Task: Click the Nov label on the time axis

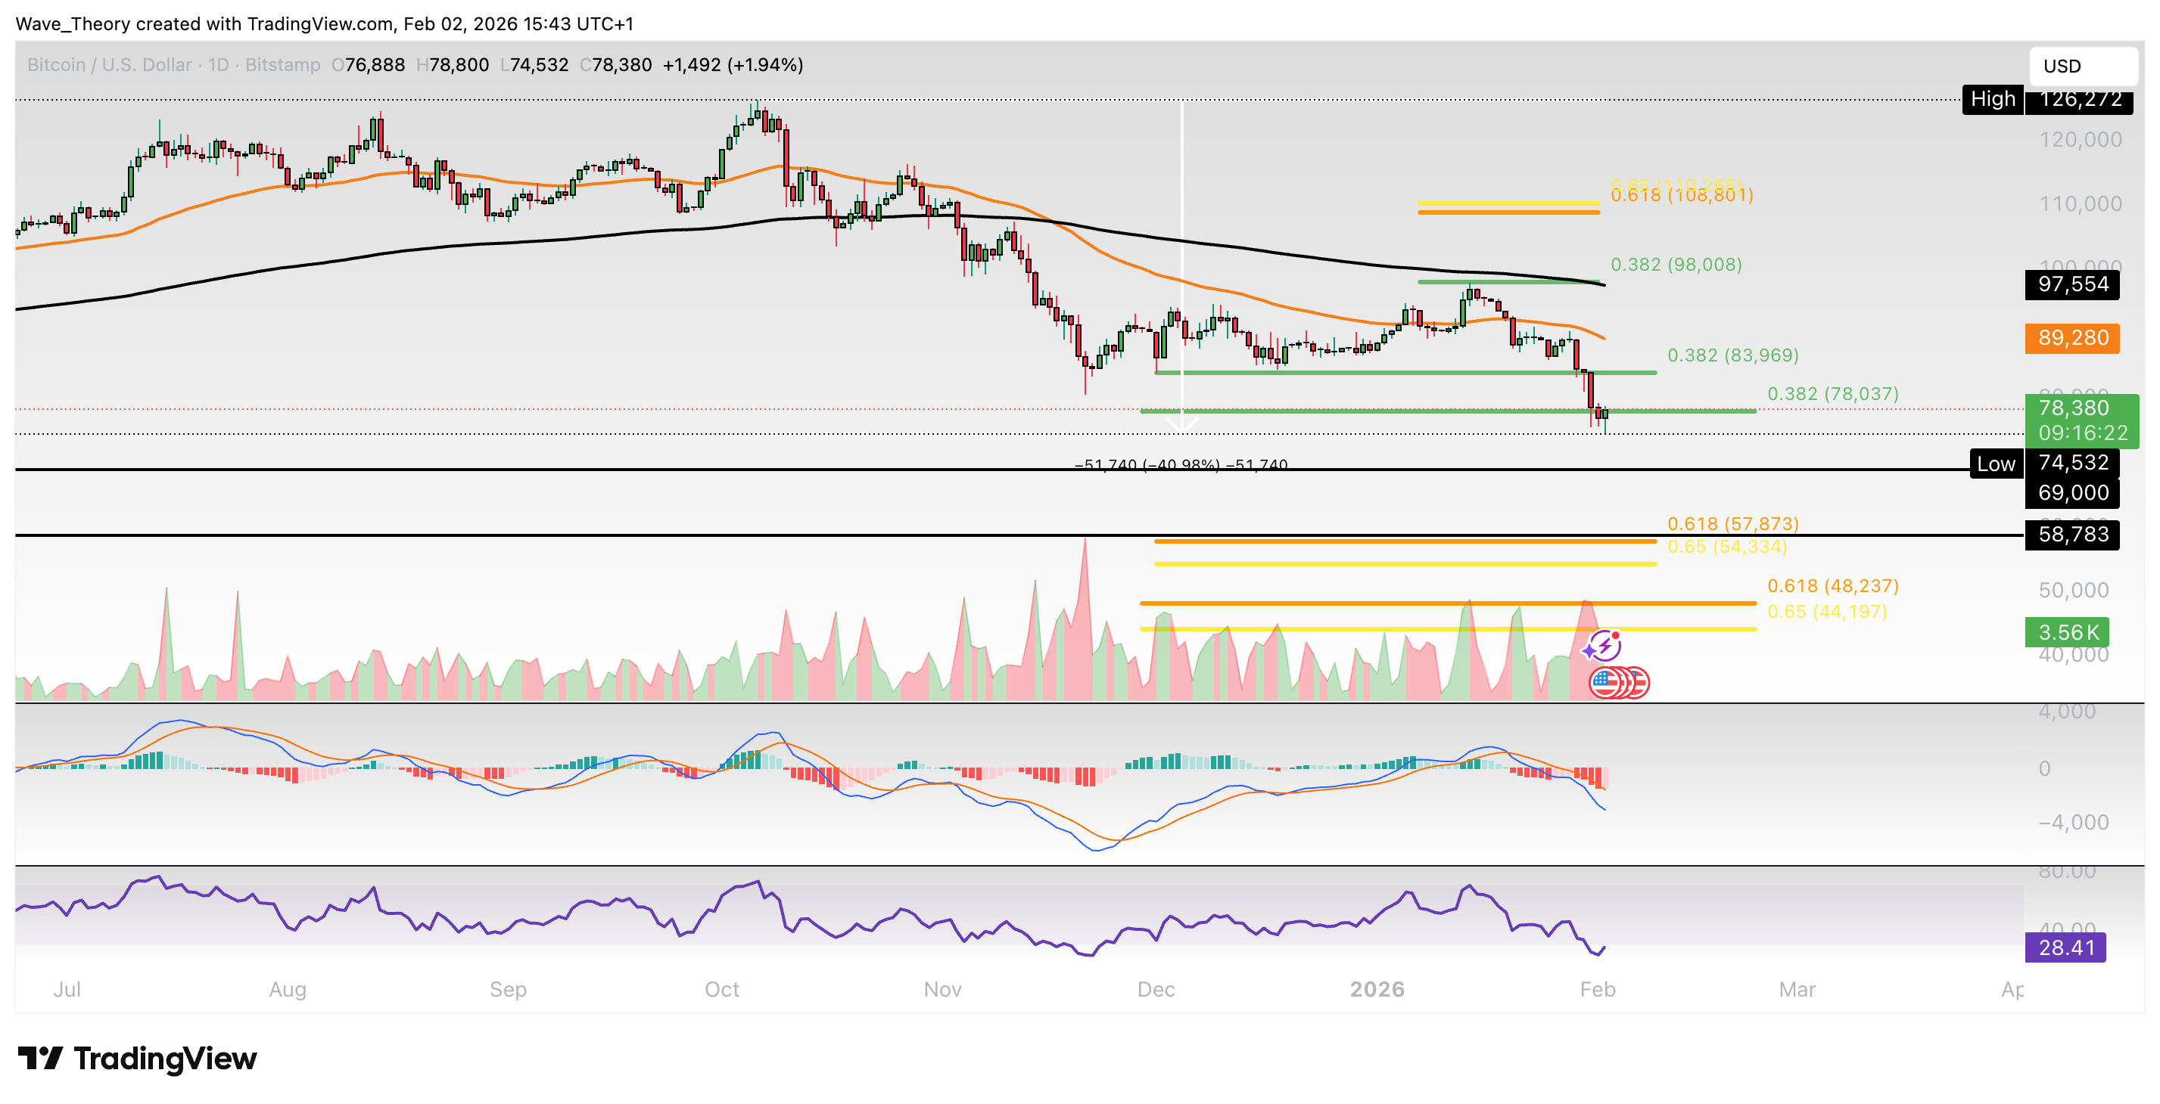Action: (x=941, y=989)
